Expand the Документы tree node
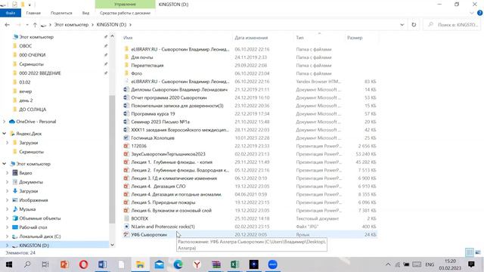The width and height of the screenshot is (484, 272). tap(7, 182)
